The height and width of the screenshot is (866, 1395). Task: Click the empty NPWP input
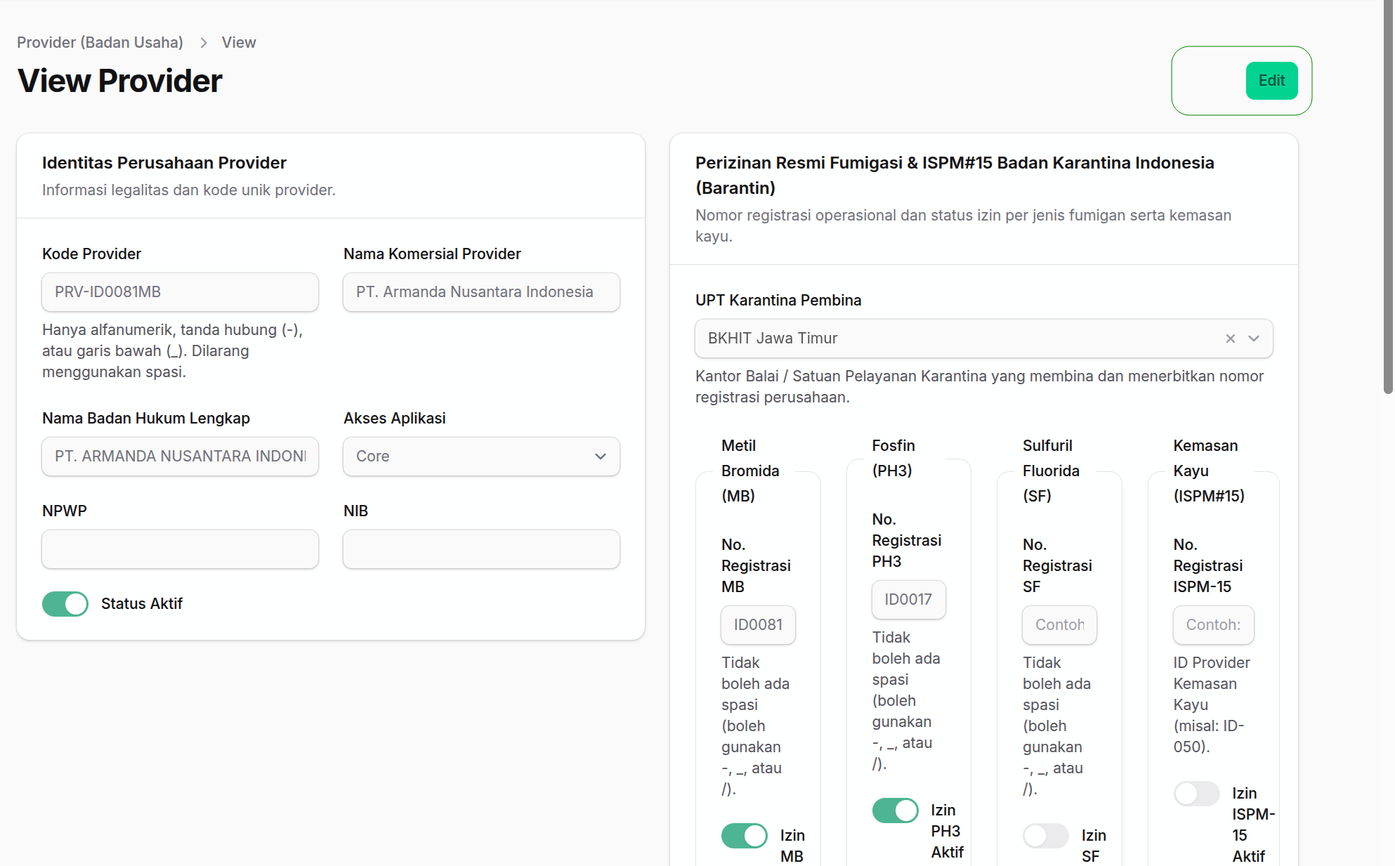pyautogui.click(x=180, y=549)
